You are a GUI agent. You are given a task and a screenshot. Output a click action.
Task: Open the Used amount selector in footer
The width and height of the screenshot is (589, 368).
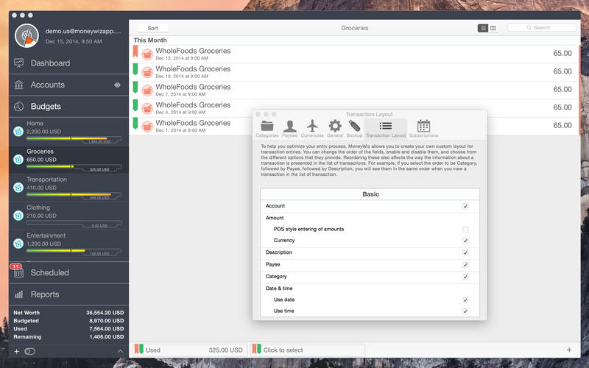coord(188,350)
